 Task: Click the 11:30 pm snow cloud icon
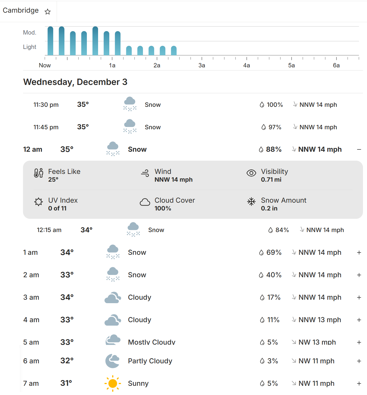[x=130, y=104]
